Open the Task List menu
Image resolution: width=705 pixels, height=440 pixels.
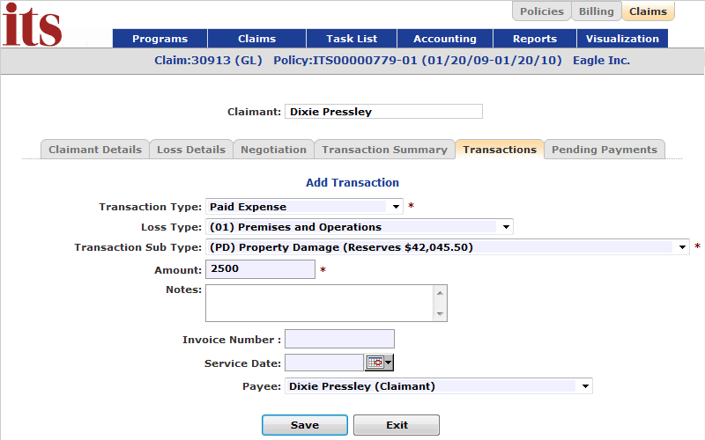pyautogui.click(x=352, y=39)
